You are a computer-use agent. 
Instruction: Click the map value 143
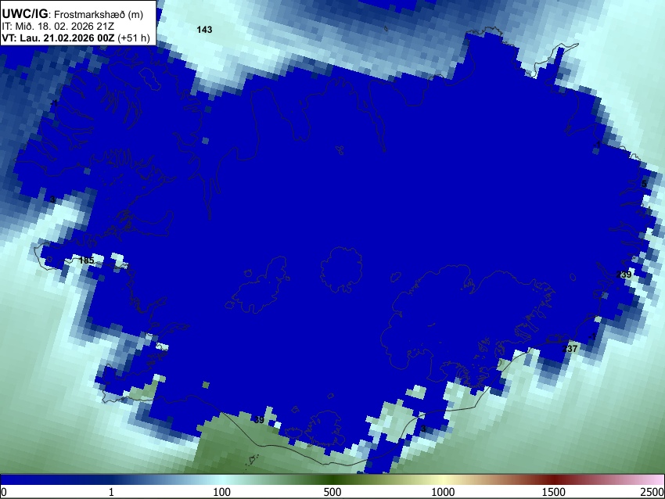204,30
